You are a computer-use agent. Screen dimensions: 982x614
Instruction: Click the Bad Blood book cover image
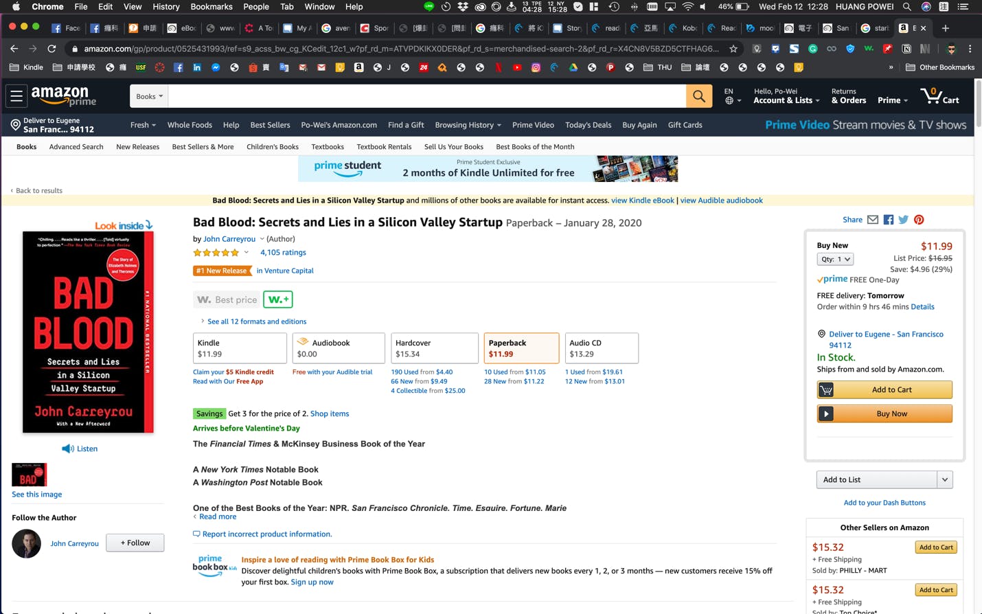88,332
